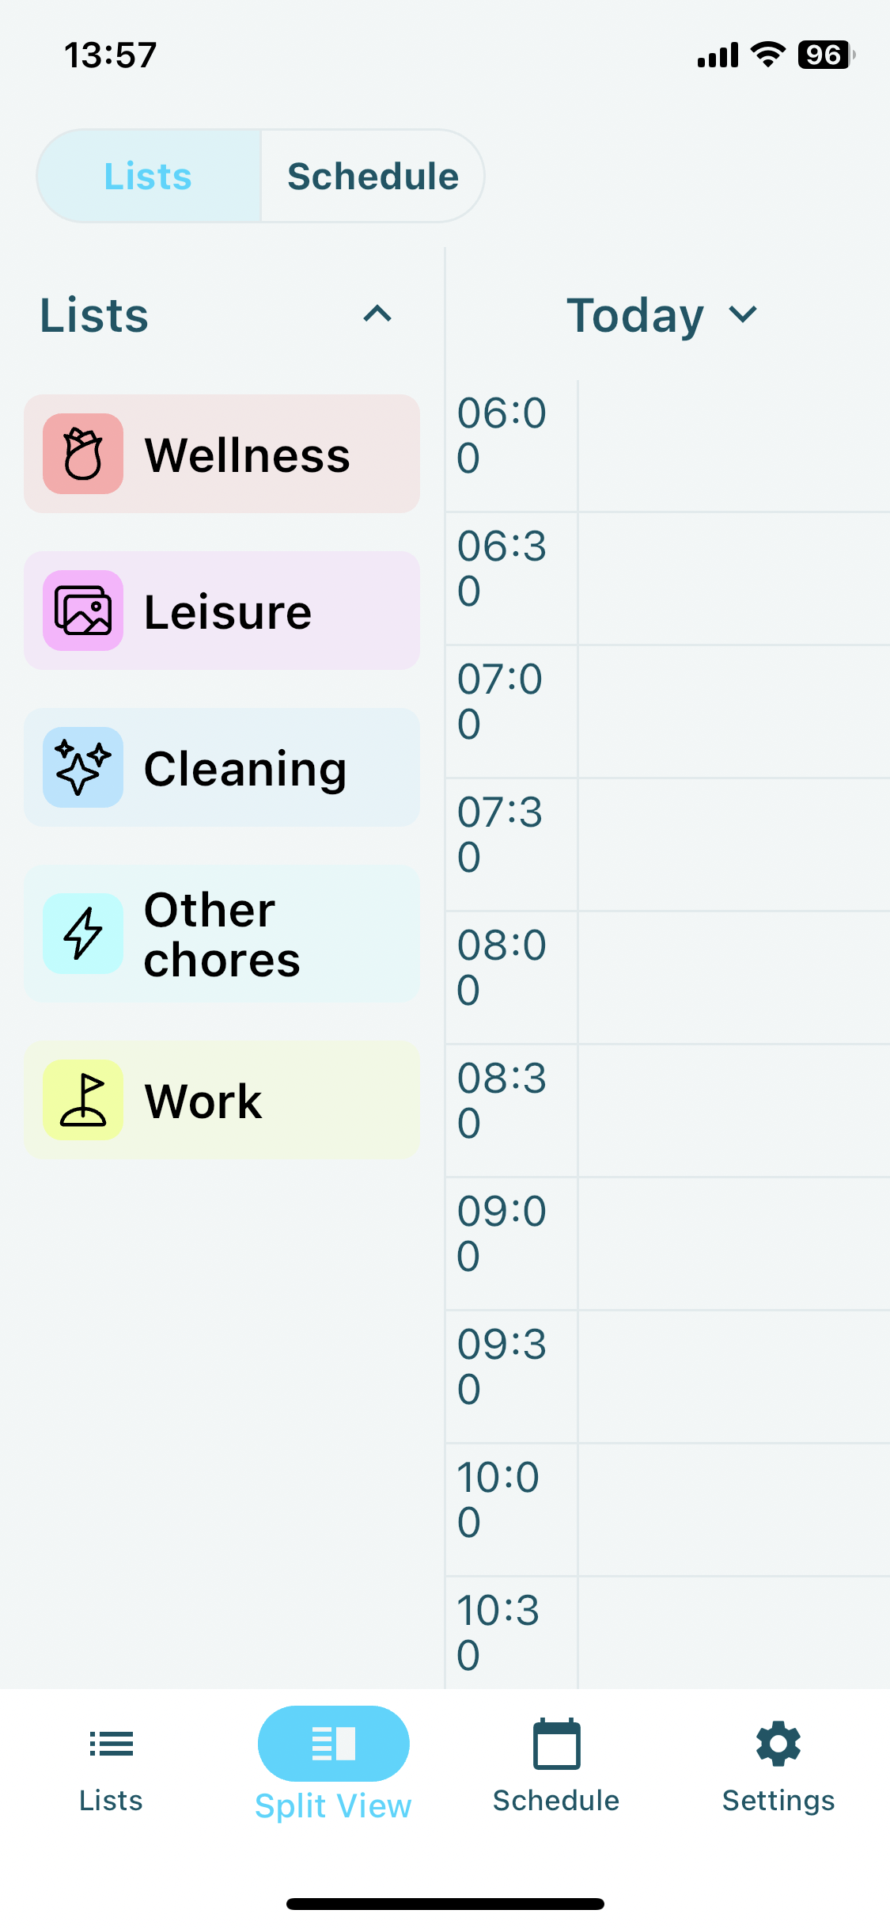Switch to Lists in the top segmented control

pyautogui.click(x=149, y=176)
